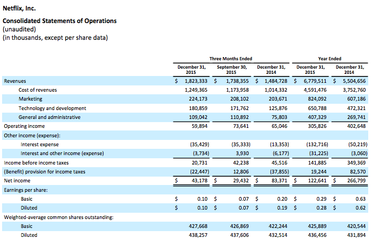Select diluted EPS value 0.28
This screenshot has height=240, width=374.
[321, 208]
